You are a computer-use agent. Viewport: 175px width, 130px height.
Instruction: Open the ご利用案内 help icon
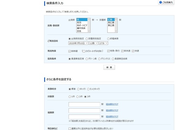(161, 2)
